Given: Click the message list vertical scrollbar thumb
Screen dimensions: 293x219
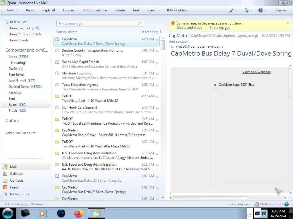Looking at the screenshot, I should 163,45.
